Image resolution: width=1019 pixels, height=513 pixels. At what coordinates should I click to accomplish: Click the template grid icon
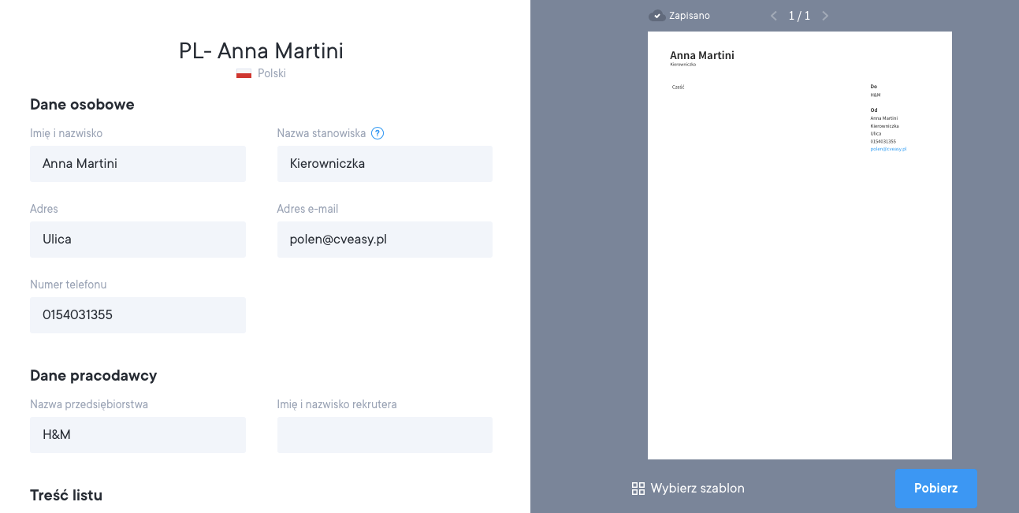pos(638,489)
